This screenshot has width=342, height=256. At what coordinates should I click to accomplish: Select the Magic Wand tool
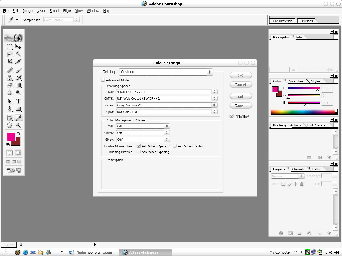pos(18,54)
